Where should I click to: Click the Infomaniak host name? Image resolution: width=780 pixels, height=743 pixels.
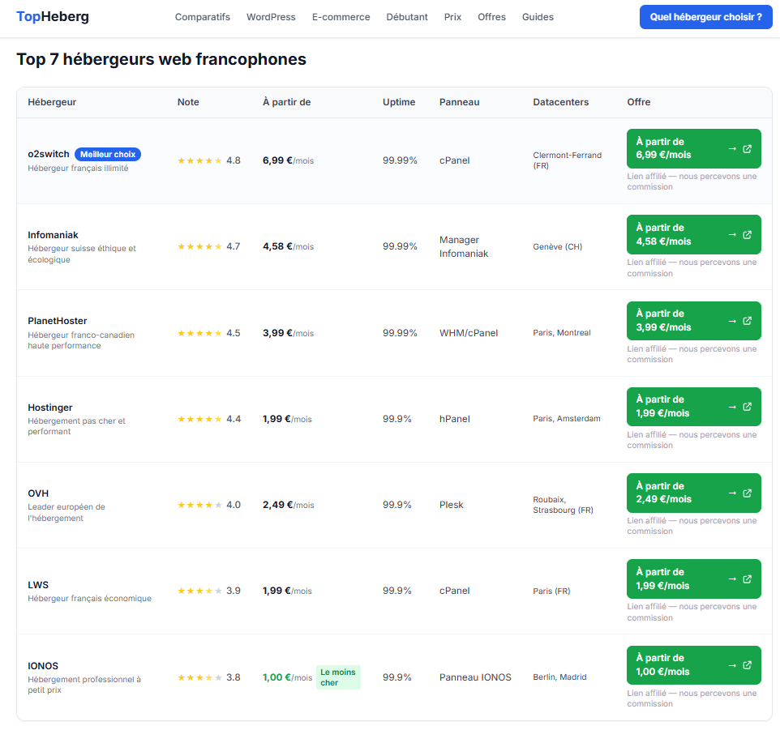pyautogui.click(x=53, y=235)
